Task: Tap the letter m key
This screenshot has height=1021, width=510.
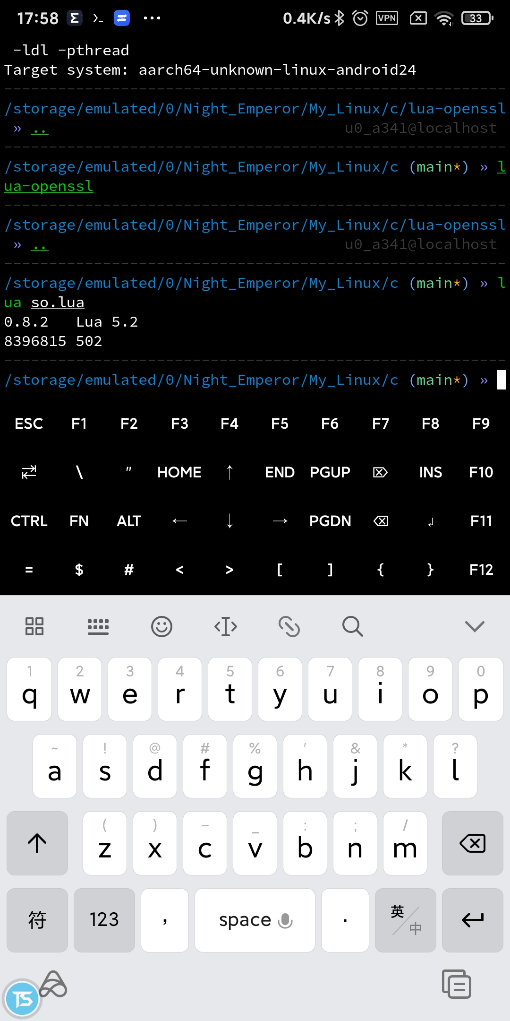Action: (x=405, y=843)
